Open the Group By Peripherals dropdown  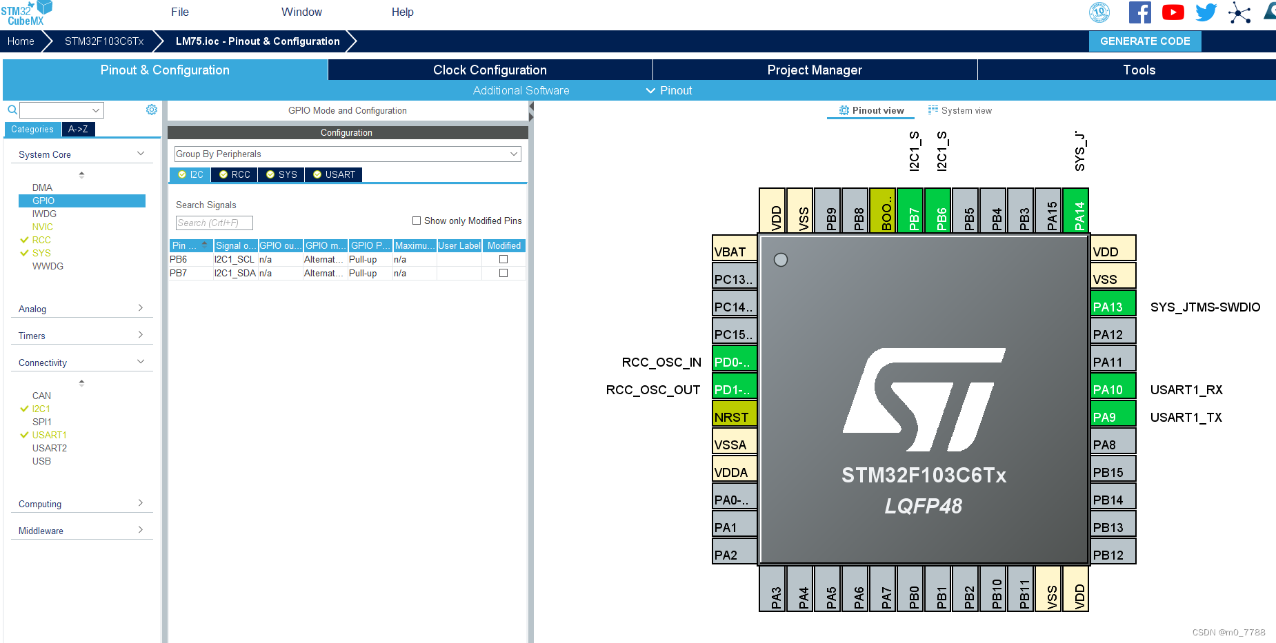point(513,154)
